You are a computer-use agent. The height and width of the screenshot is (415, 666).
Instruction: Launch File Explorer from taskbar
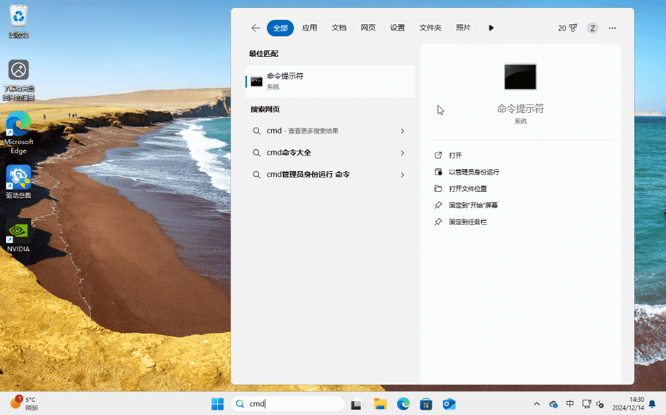[380, 404]
